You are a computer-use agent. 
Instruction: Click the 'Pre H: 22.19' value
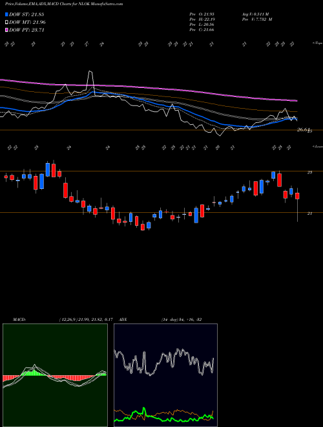tap(202, 19)
